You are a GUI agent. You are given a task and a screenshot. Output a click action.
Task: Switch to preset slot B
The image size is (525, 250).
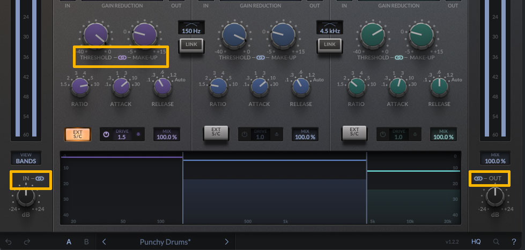(x=86, y=241)
